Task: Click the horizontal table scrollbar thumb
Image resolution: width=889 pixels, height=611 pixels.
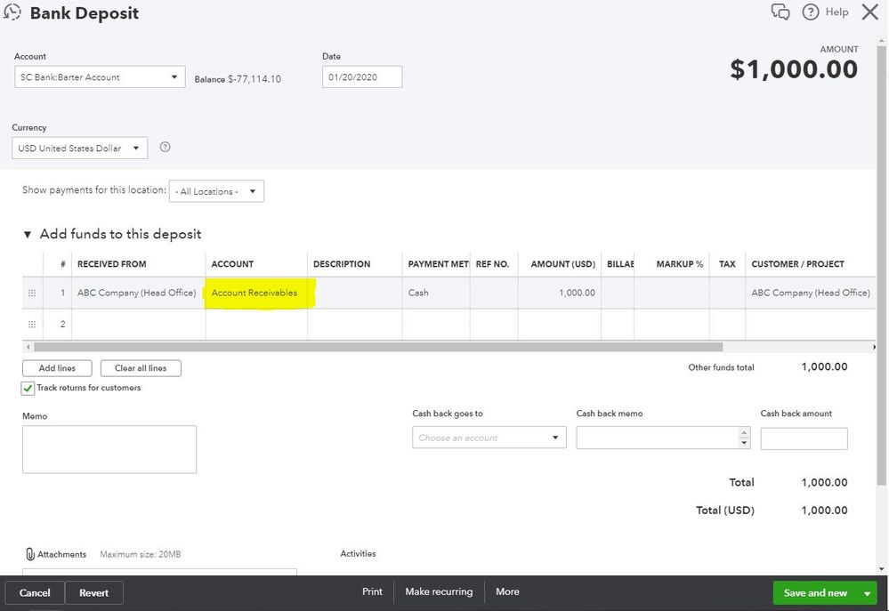Action: pyautogui.click(x=378, y=347)
